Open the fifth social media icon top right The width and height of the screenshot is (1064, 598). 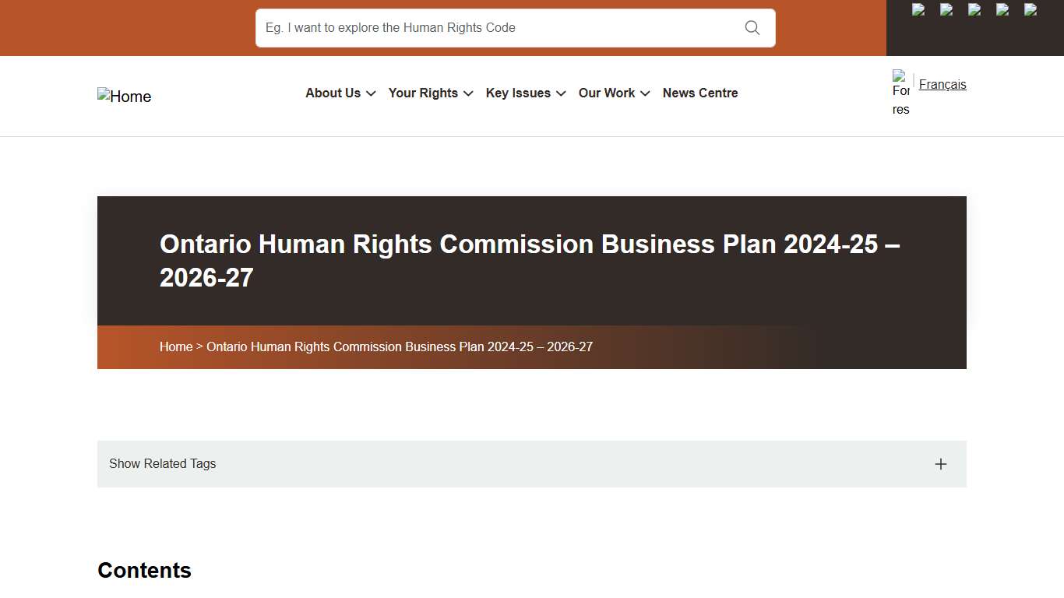[x=1030, y=11]
